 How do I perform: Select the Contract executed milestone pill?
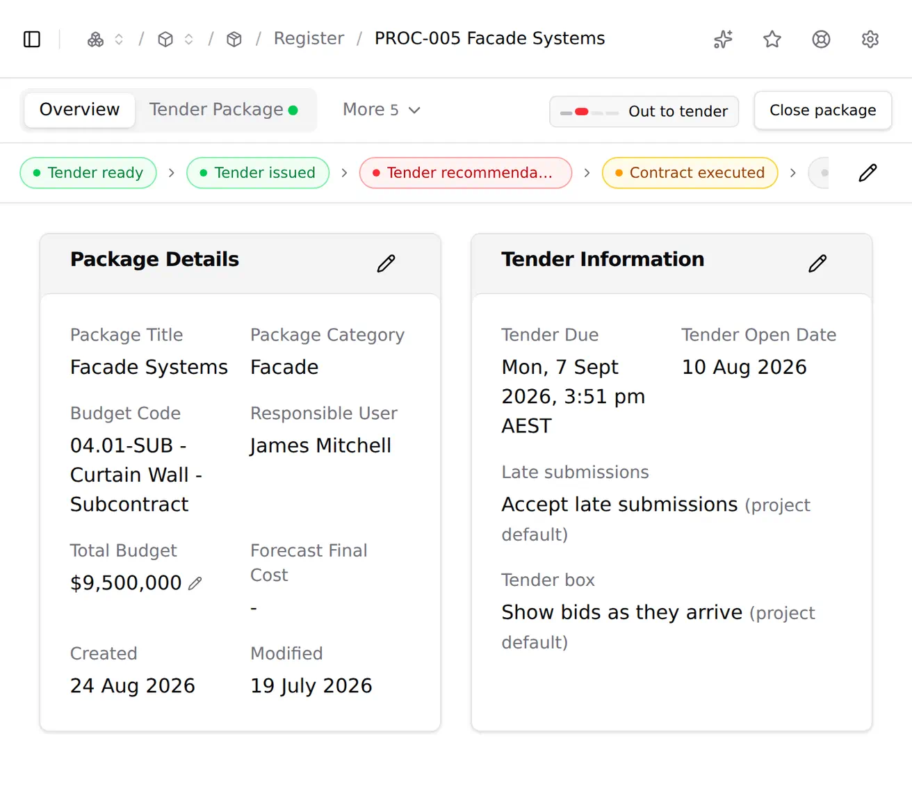coord(690,172)
